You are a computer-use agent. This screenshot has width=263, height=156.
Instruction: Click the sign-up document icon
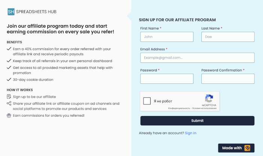tap(9, 97)
